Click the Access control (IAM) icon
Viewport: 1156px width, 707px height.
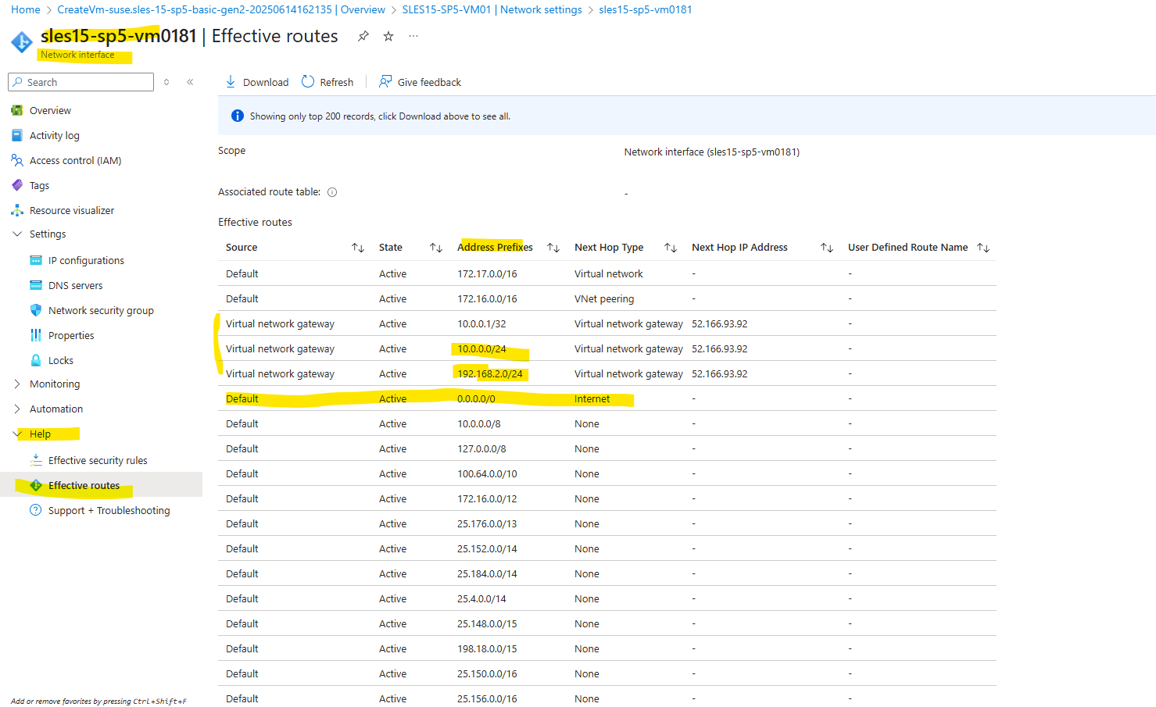coord(17,160)
